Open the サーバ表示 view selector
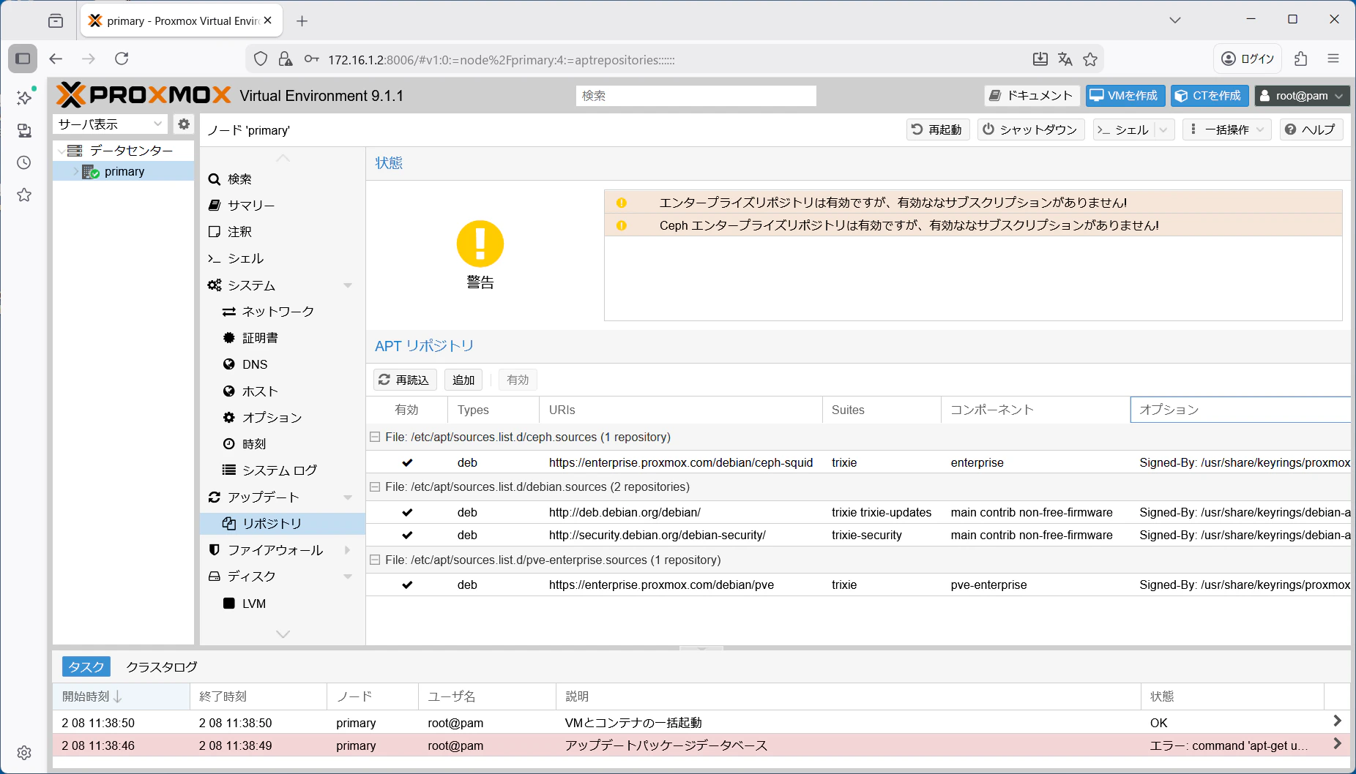The image size is (1356, 774). click(x=111, y=124)
